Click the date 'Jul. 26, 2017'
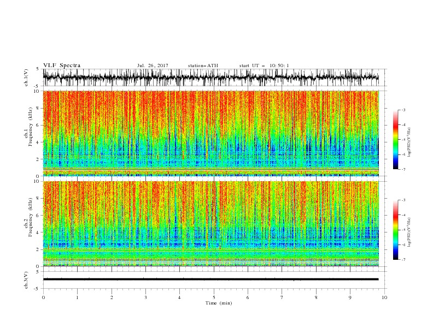 (x=153, y=65)
